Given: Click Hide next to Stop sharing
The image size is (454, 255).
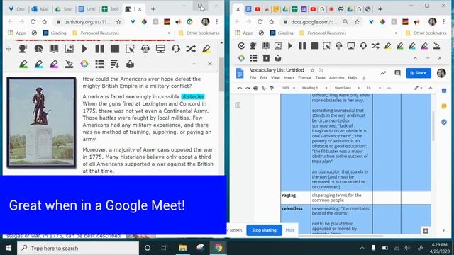Looking at the screenshot, I should [290, 230].
